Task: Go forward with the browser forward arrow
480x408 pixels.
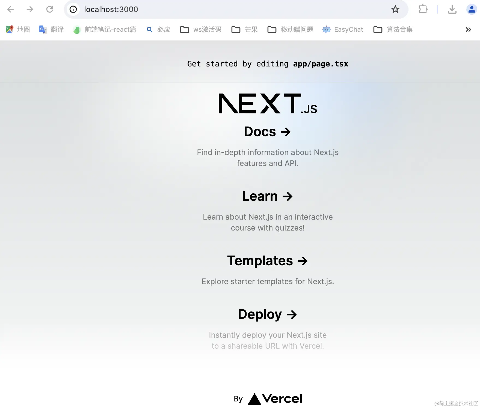Action: pos(30,9)
